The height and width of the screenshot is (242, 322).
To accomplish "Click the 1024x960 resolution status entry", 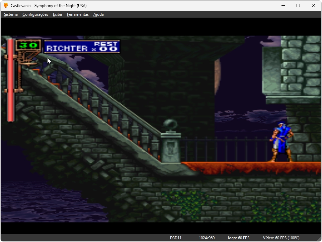I will [207, 238].
